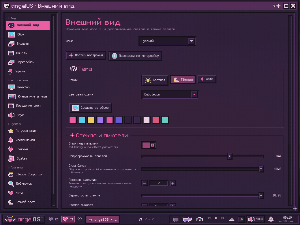Pick the lavender purple palette swatch
This screenshot has height=225, width=300.
[100, 120]
